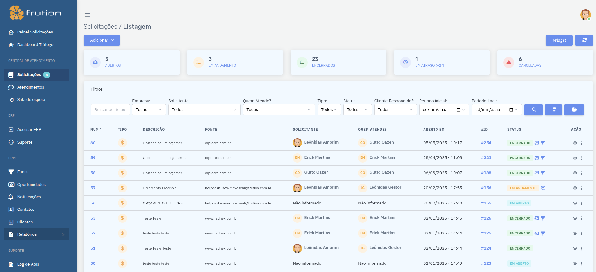Click the funnel icon on request 60
The height and width of the screenshot is (272, 596).
tap(543, 143)
